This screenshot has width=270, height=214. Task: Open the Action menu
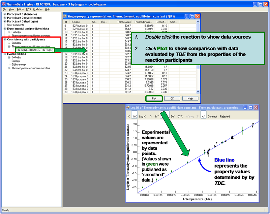[20, 9]
